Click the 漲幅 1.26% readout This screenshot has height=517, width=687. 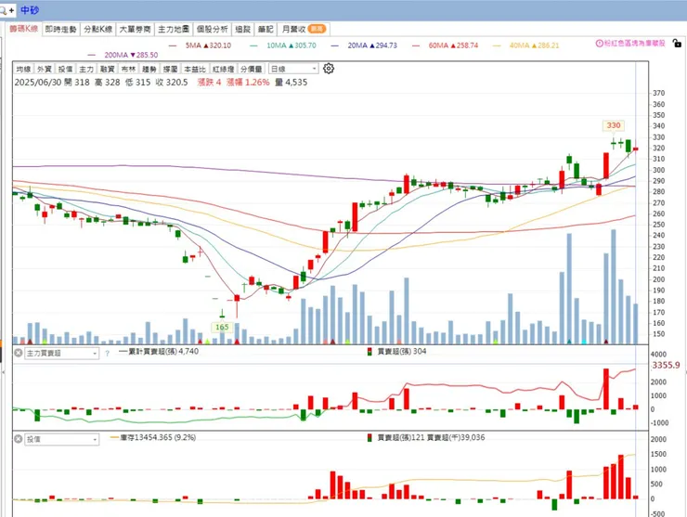[x=248, y=82]
